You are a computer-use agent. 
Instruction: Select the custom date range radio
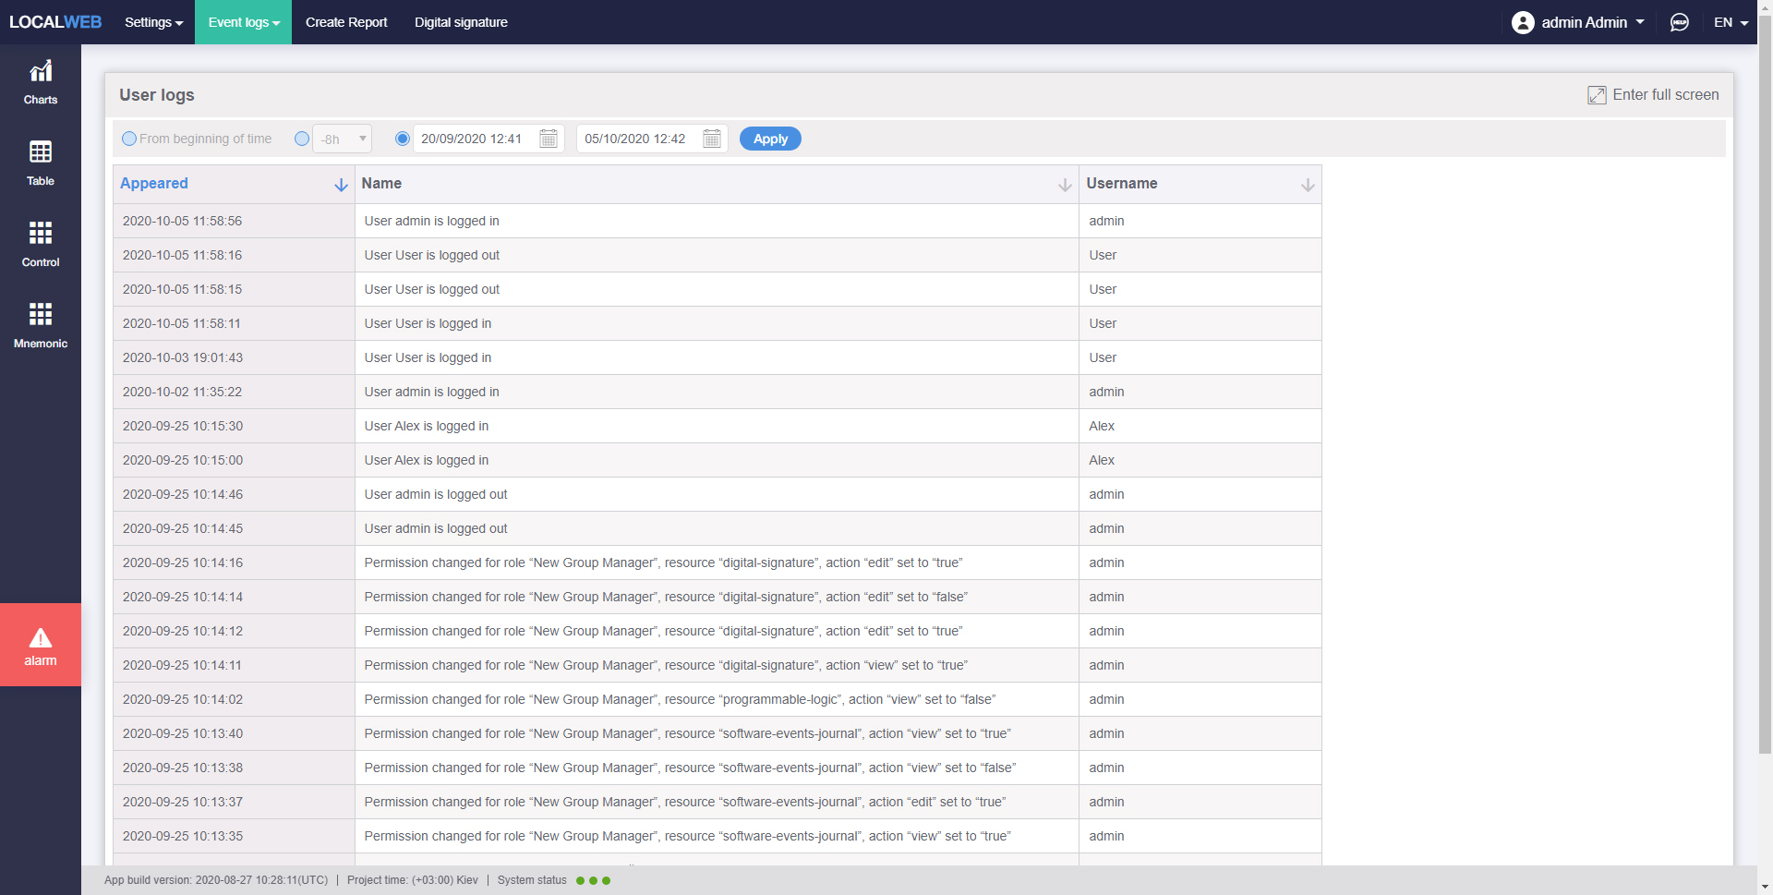(x=403, y=139)
